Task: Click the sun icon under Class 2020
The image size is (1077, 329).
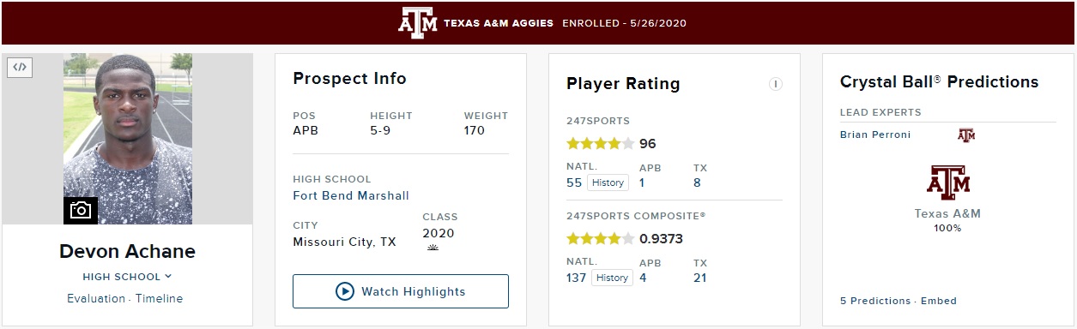Action: pyautogui.click(x=433, y=248)
